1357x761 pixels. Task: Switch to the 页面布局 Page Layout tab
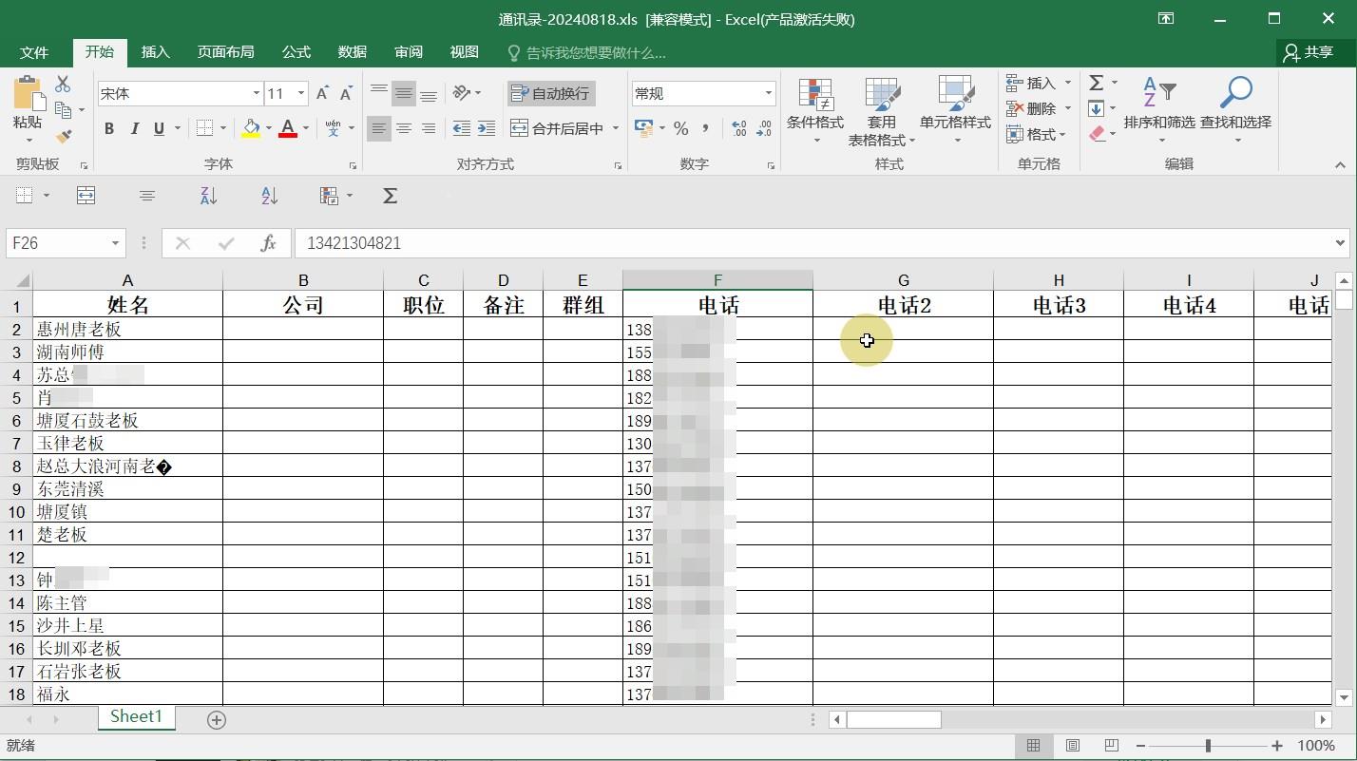[x=225, y=52]
